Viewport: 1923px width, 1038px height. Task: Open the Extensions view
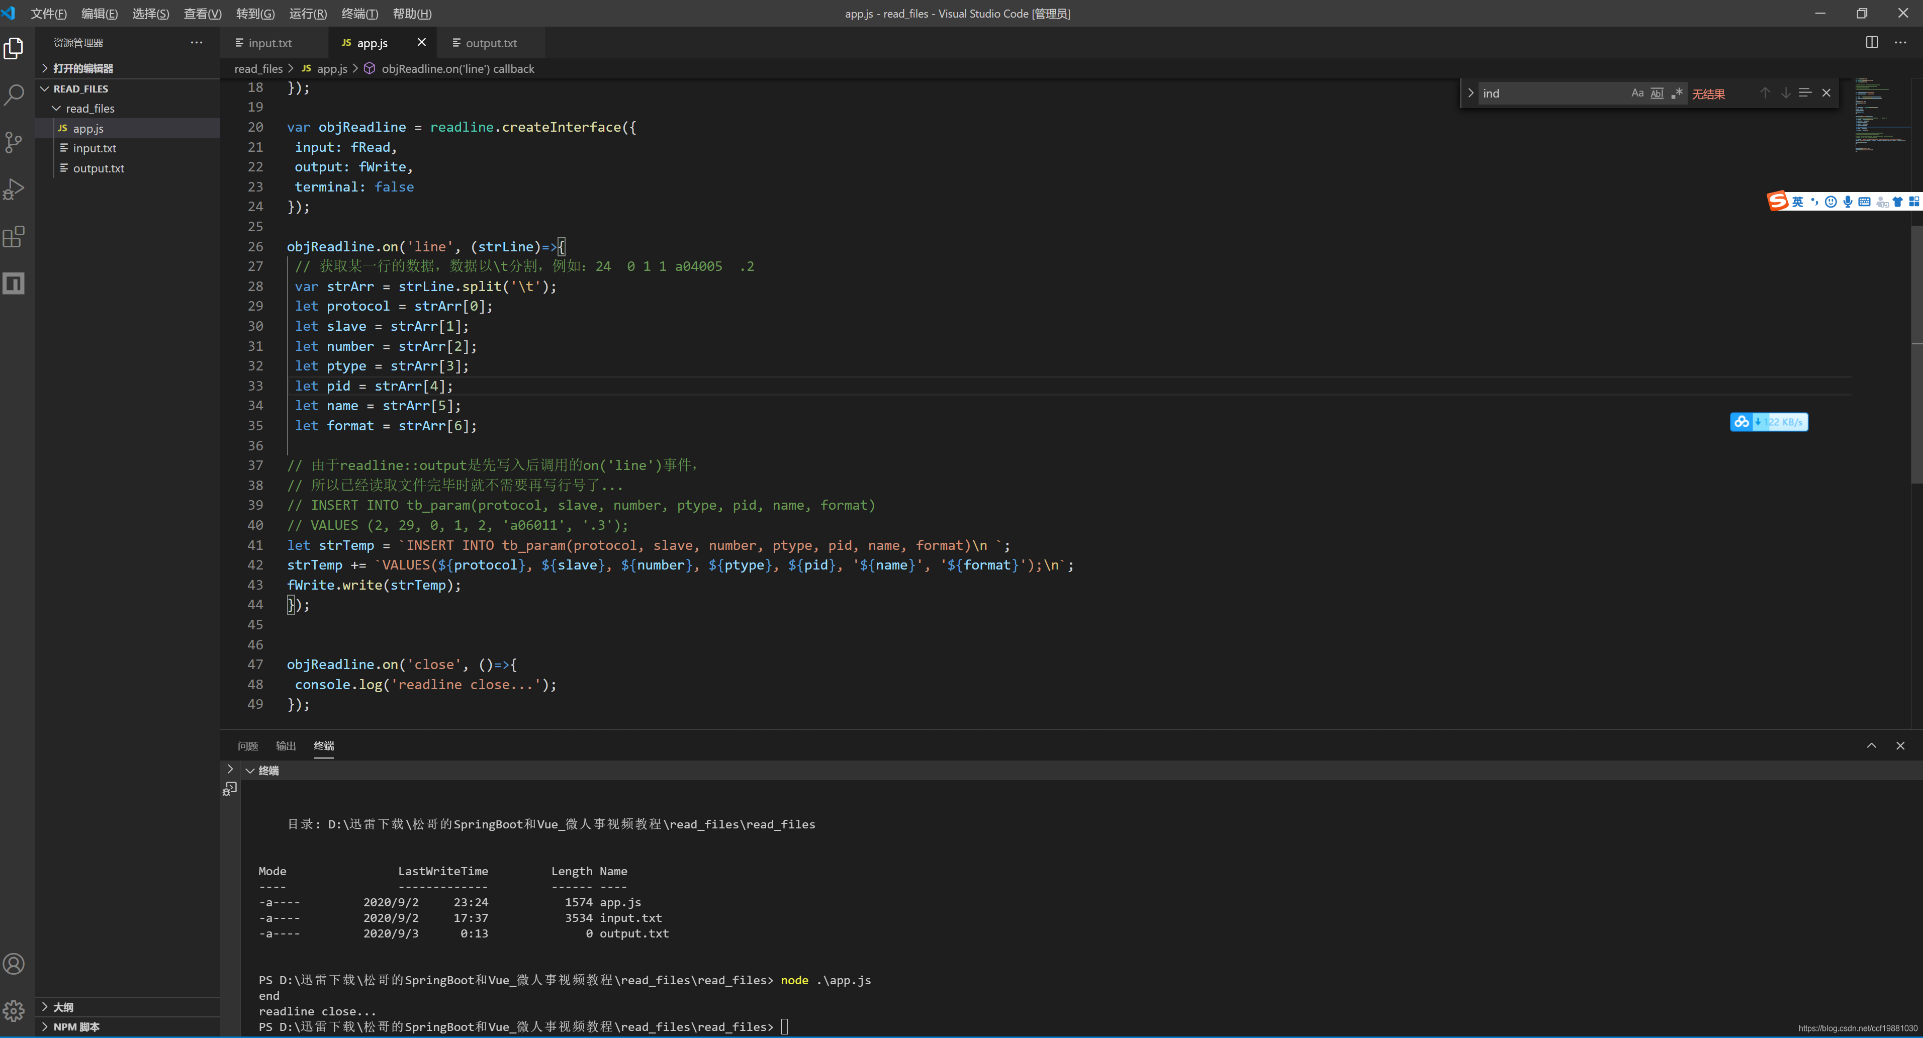tap(14, 237)
